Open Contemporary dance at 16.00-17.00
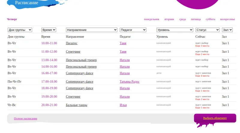Screen dimensions: 240x133 (79, 73)
